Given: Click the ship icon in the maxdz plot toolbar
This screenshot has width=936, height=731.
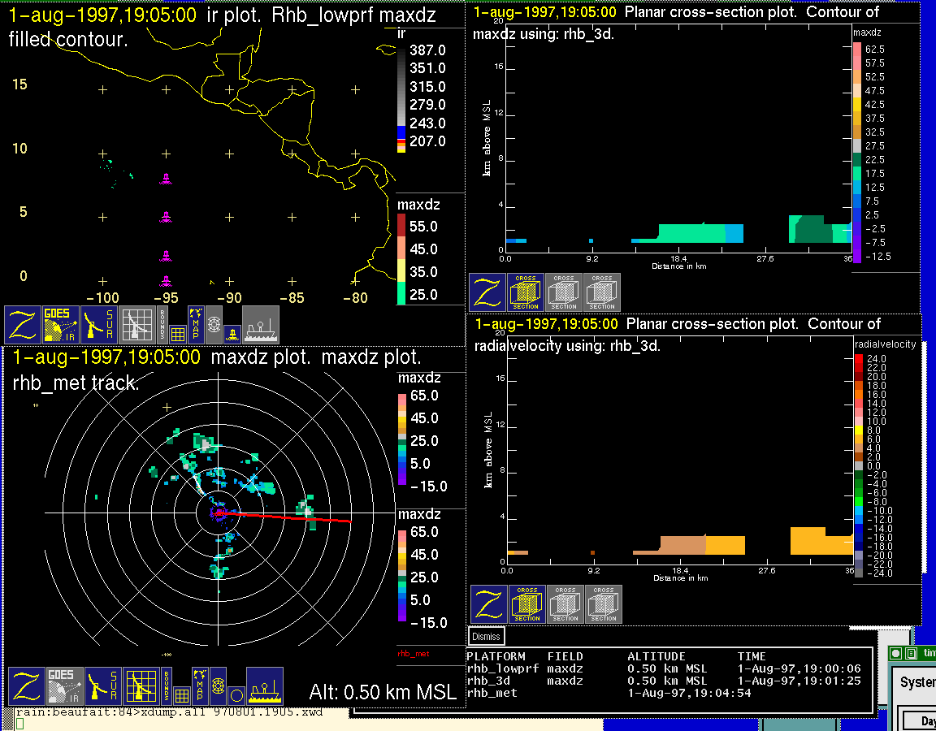Looking at the screenshot, I should click(264, 686).
